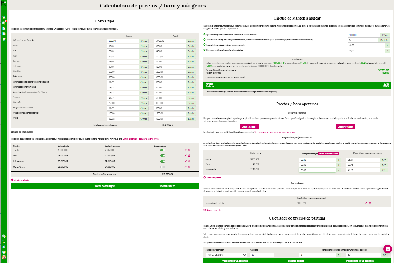Click 'Fernando subcontrata' provider name

(x=215, y=203)
